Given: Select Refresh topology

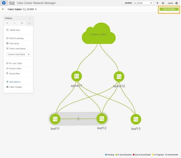Looking at the screenshot, I should click(15, 38).
